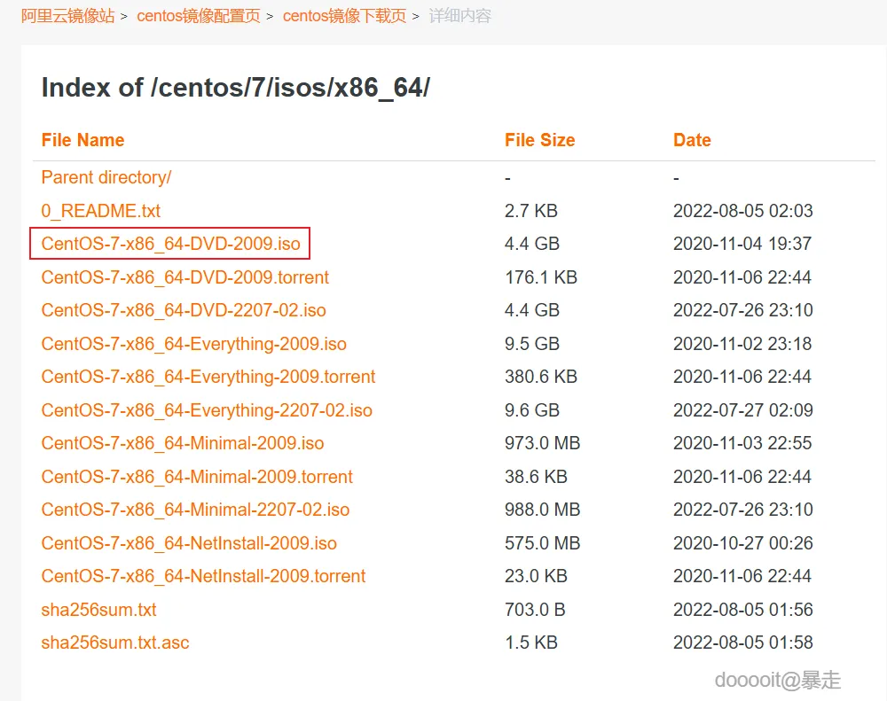Download CentOS-7-x86_64-DVD-2009.iso
Image resolution: width=887 pixels, height=701 pixels.
[x=170, y=244]
